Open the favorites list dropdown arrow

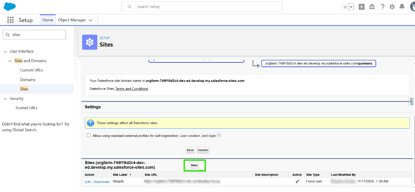pyautogui.click(x=351, y=7)
